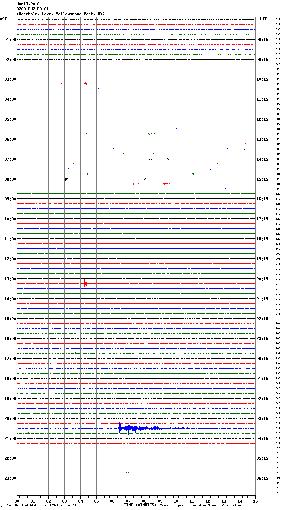Viewport: 282px width, 510px height.
Task: Click the large blue earthquake onset after 20:00
Action: 119,428
